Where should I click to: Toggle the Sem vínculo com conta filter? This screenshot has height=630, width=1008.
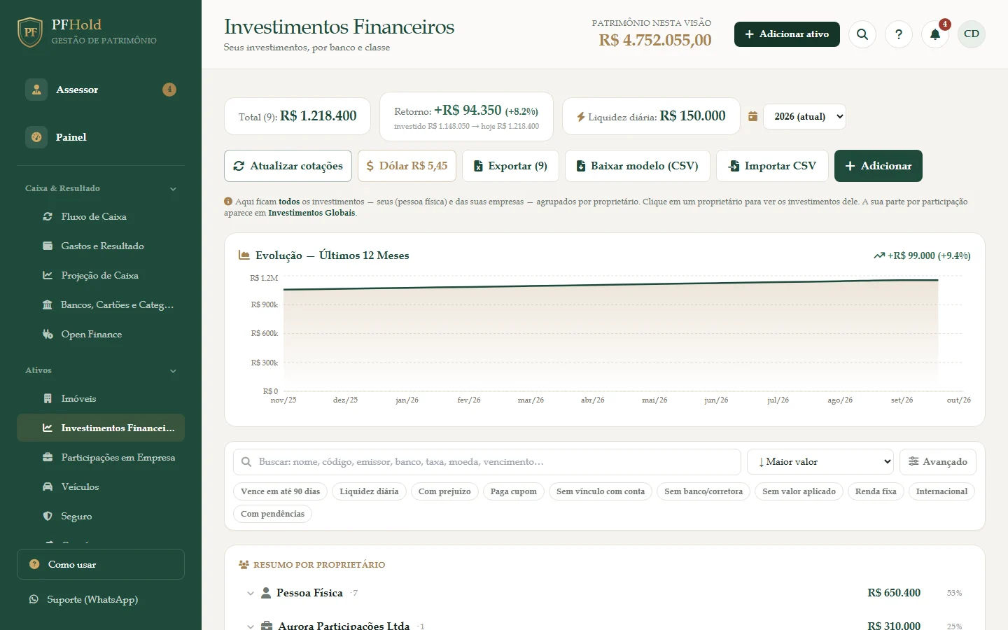pos(601,491)
